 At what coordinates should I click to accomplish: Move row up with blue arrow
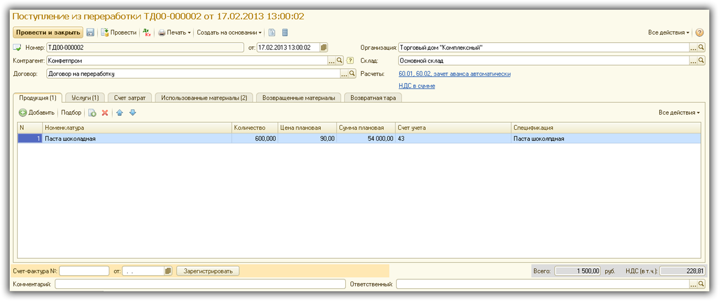120,113
